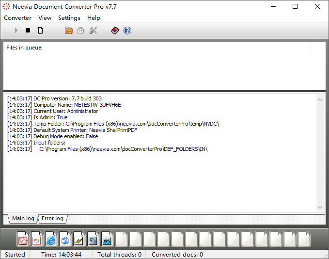Close the Neevia Document Converter window
Image resolution: width=329 pixels, height=259 pixels.
coord(317,6)
